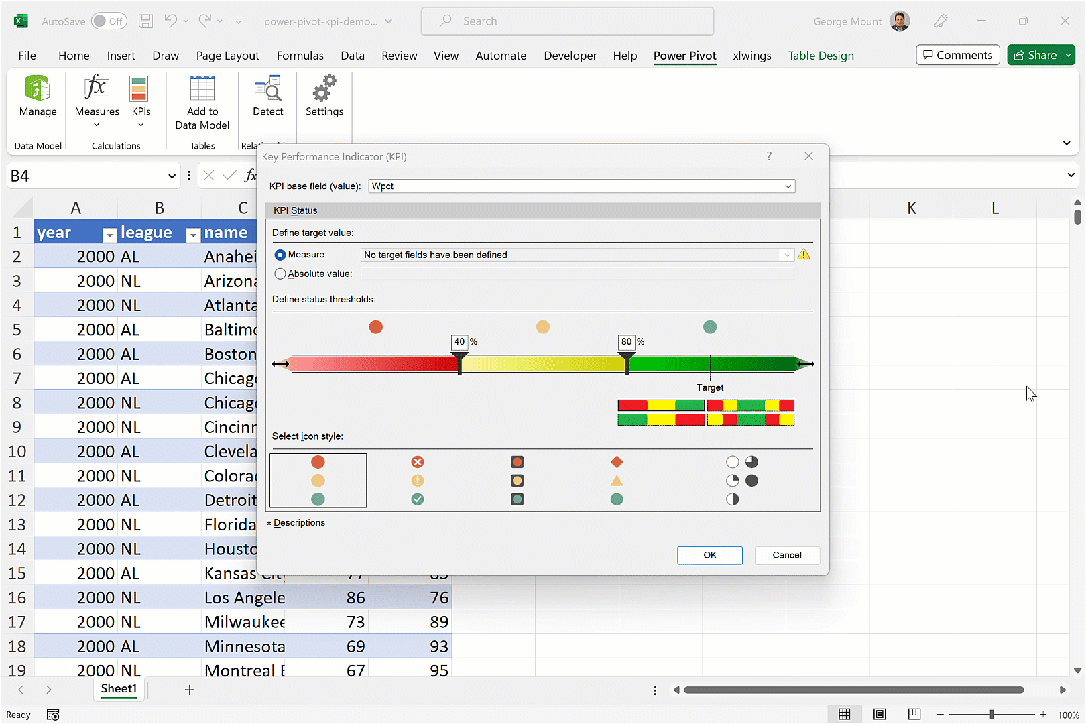Open the KPI base field dropdown
Image resolution: width=1086 pixels, height=724 pixels.
[788, 186]
